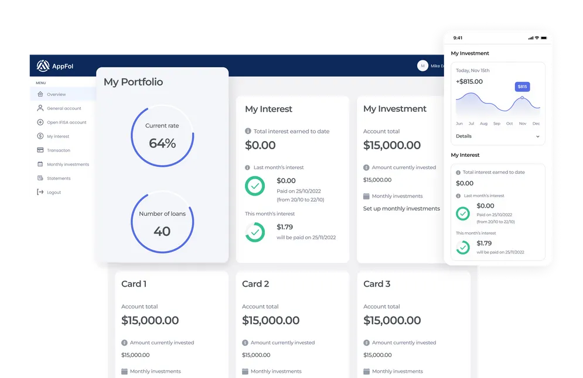This screenshot has height=378, width=583.
Task: Click 'will be paid on 25/11/2022' in dashboard
Action: (x=306, y=238)
